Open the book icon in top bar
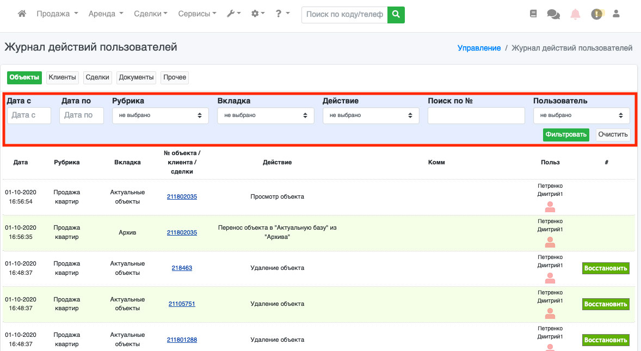Screen dimensions: 641x351 point(533,14)
